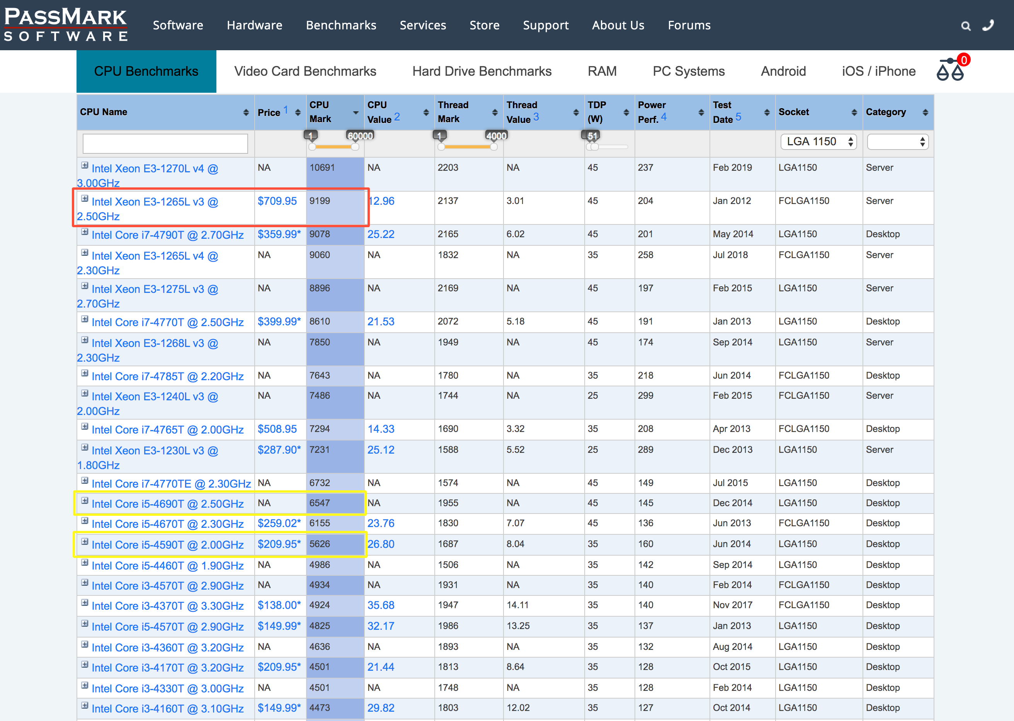Click plus icon beside Intel Core i5-4460T
1014x721 pixels.
coord(85,563)
